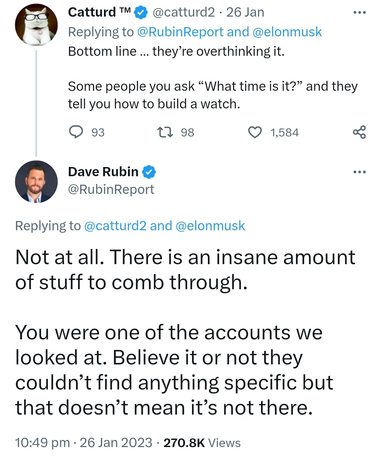The width and height of the screenshot is (377, 458).
Task: Open @catturd2 handle beside Catturd's name
Action: pyautogui.click(x=184, y=12)
